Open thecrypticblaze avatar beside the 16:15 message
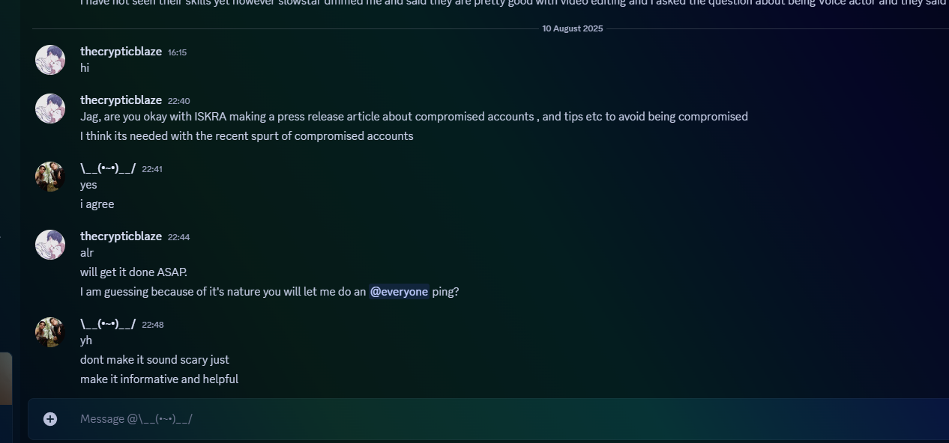The width and height of the screenshot is (949, 443). (x=50, y=60)
